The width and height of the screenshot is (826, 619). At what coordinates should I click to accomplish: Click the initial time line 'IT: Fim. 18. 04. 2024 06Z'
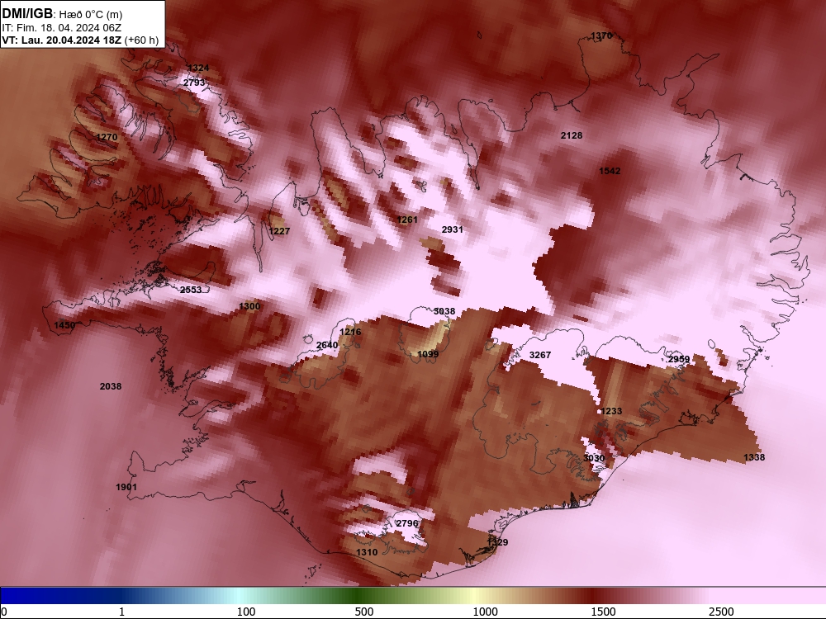coord(62,28)
